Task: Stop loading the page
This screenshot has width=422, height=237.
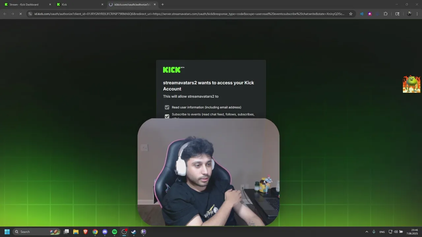Action: tap(20, 14)
